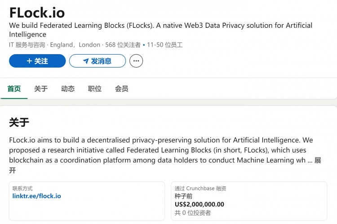
Task: Expand the description with 展开
Action: point(318,160)
